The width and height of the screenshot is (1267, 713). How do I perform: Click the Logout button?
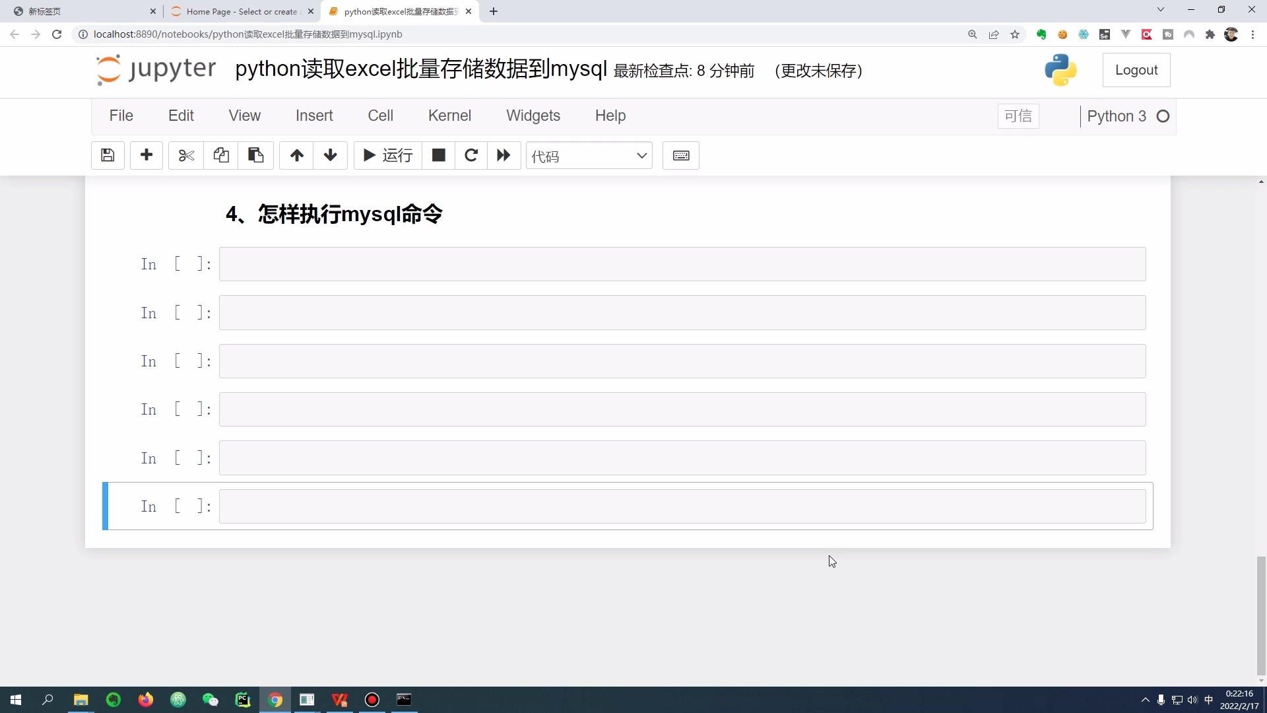point(1136,69)
